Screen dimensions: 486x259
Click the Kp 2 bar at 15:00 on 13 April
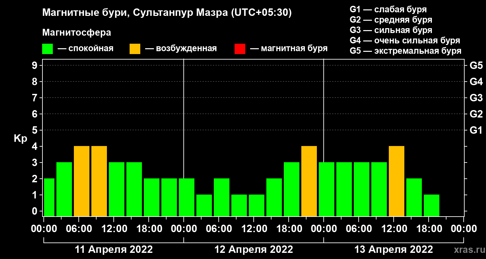414,197
